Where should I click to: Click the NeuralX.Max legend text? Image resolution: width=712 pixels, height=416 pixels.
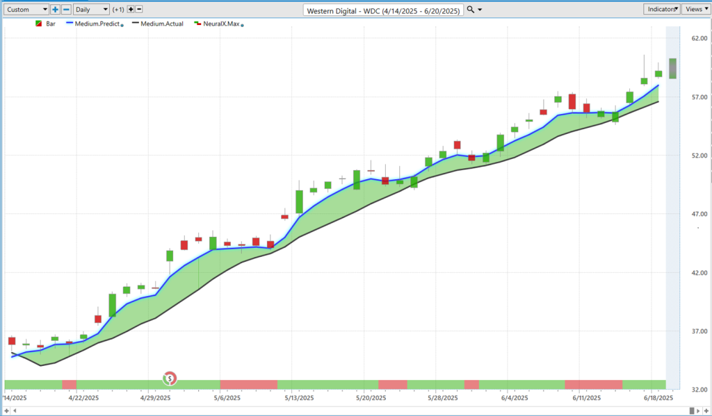click(221, 24)
